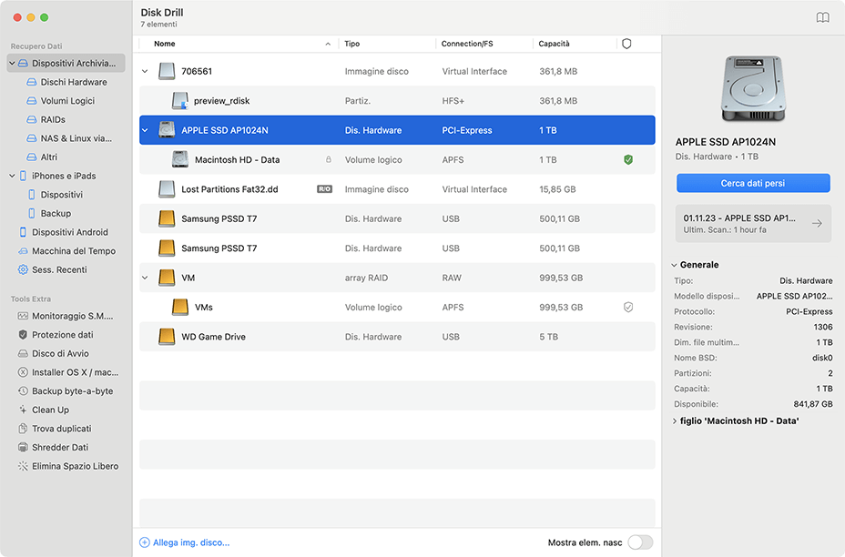Sort list by Capacità column header

click(x=554, y=44)
